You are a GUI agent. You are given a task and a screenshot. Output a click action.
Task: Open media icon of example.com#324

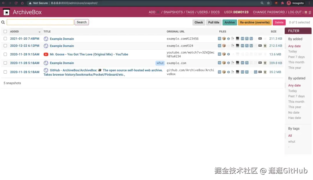point(260,46)
